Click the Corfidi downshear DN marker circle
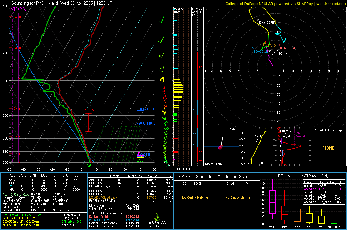The image size is (347, 230). (x=258, y=20)
